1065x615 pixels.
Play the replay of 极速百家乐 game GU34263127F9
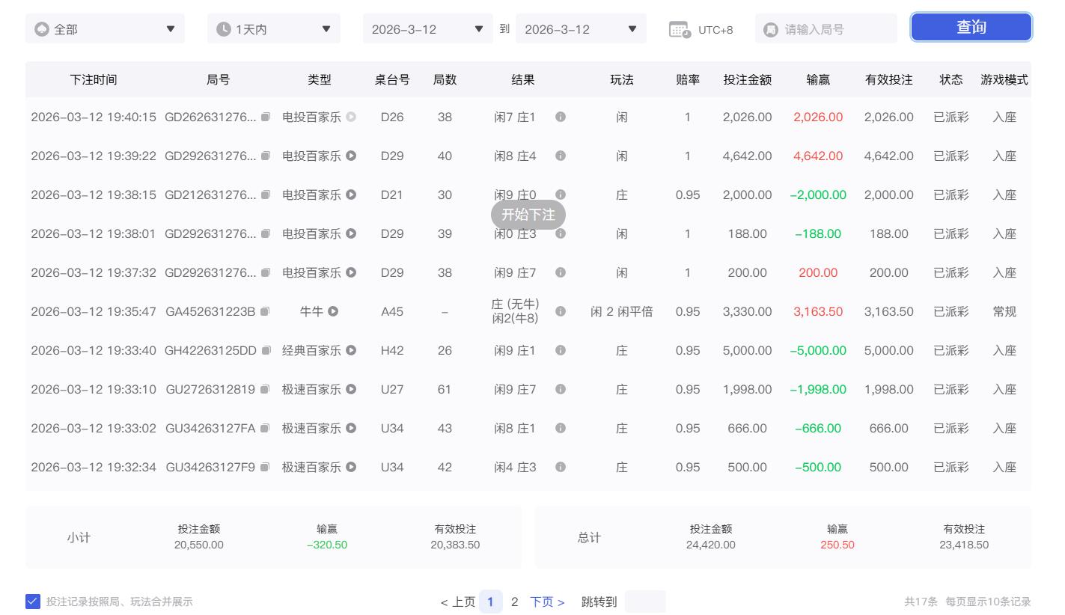click(x=350, y=467)
